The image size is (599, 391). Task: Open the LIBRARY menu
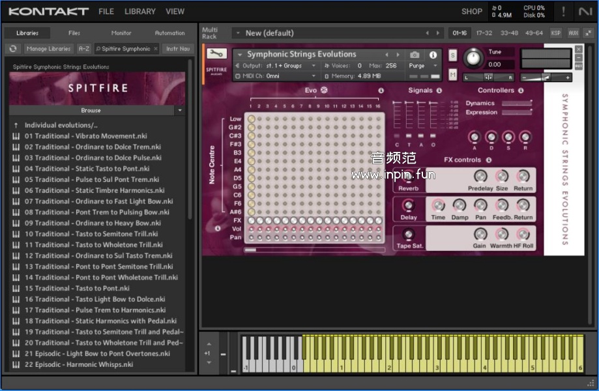[140, 12]
